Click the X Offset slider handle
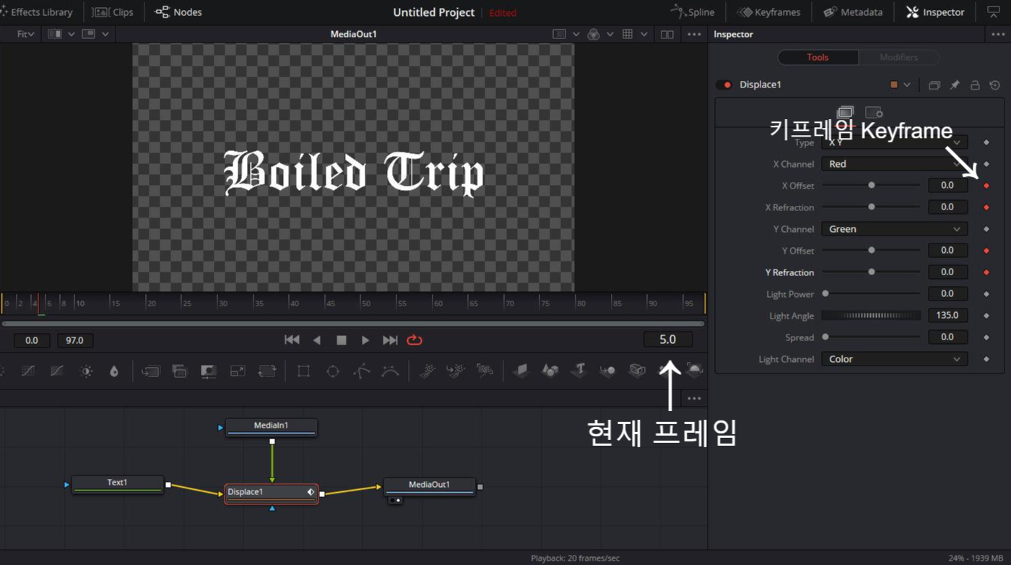This screenshot has width=1011, height=565. [872, 186]
